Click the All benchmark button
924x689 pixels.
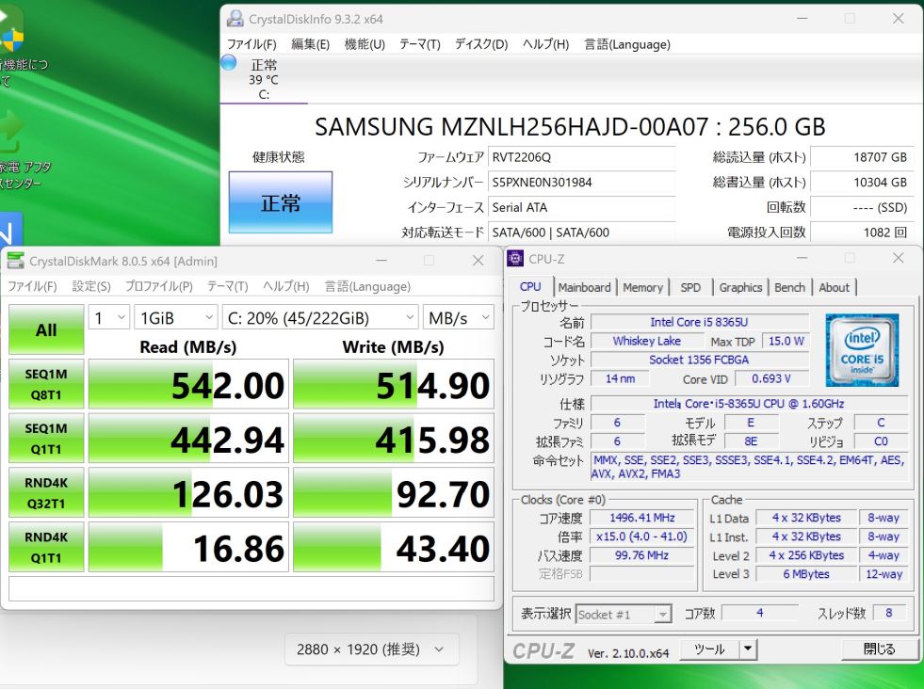tap(46, 329)
